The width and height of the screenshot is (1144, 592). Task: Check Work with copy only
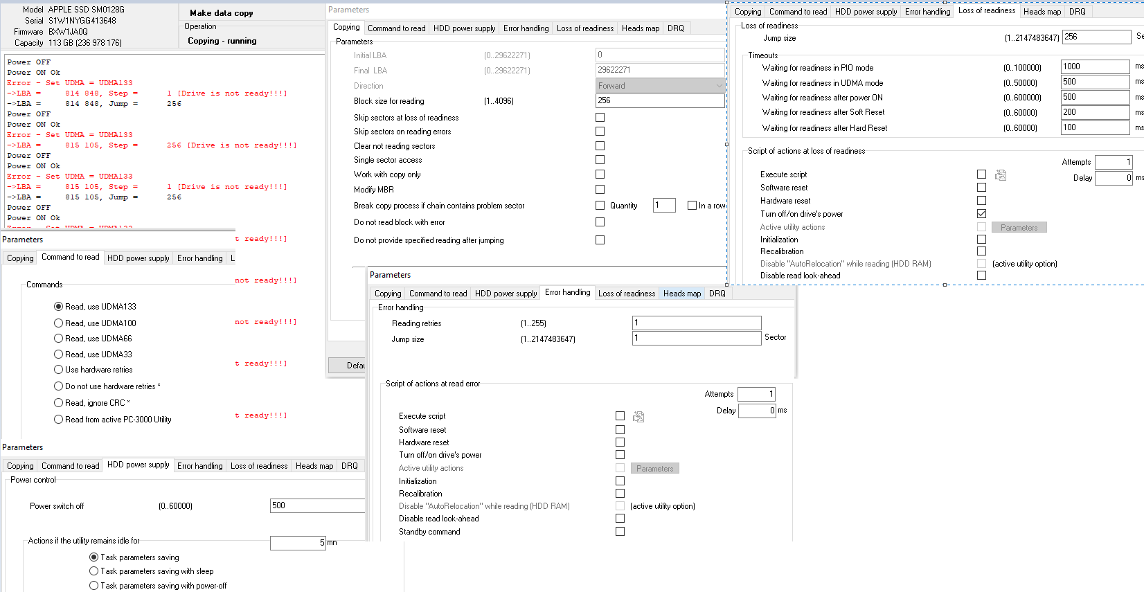point(600,174)
